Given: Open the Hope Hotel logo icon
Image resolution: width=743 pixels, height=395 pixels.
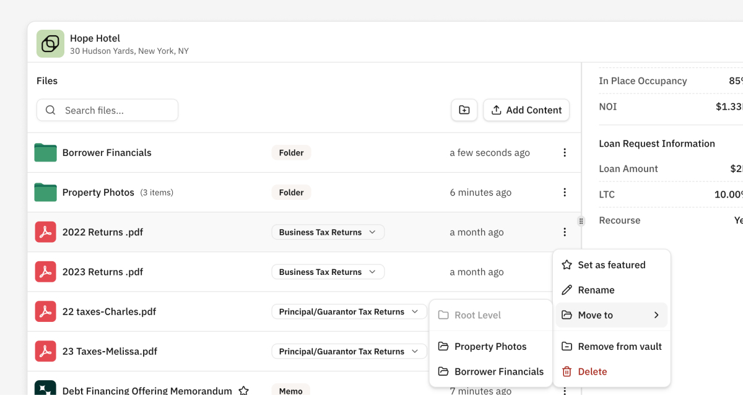Looking at the screenshot, I should click(50, 44).
